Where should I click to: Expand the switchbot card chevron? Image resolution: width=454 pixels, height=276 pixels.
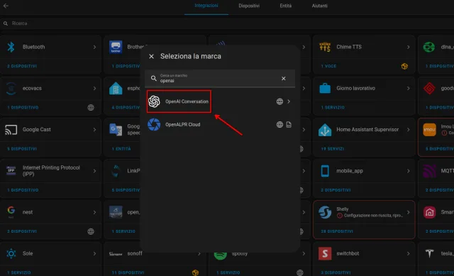[409, 253]
